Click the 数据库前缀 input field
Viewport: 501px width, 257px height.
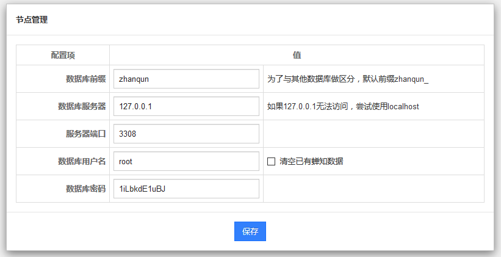click(186, 79)
